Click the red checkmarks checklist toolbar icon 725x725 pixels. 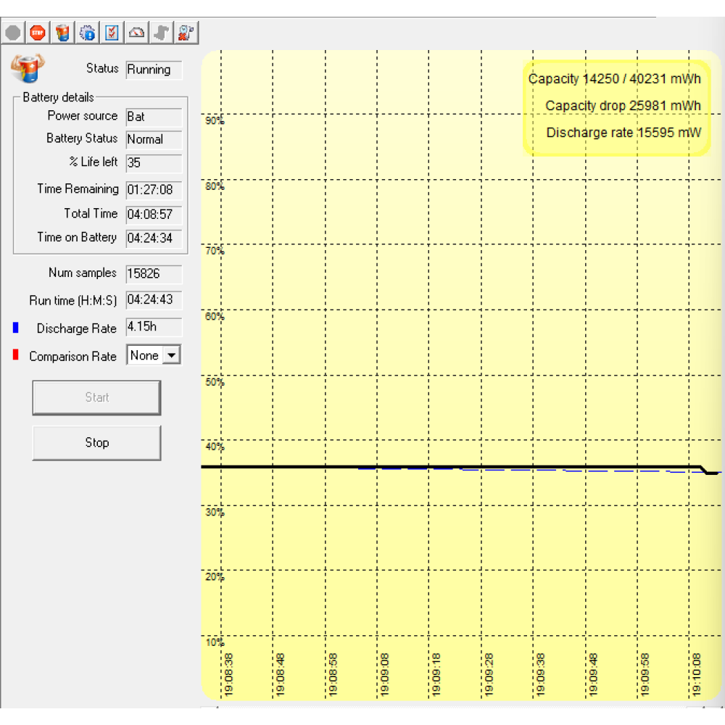[112, 33]
